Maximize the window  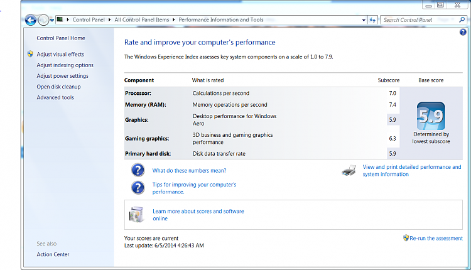tap(441, 5)
